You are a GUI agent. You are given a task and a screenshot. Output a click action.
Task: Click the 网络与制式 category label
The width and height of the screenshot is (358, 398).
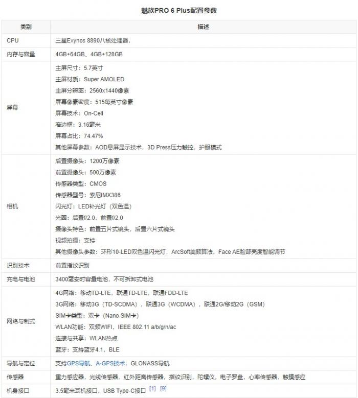(21, 321)
